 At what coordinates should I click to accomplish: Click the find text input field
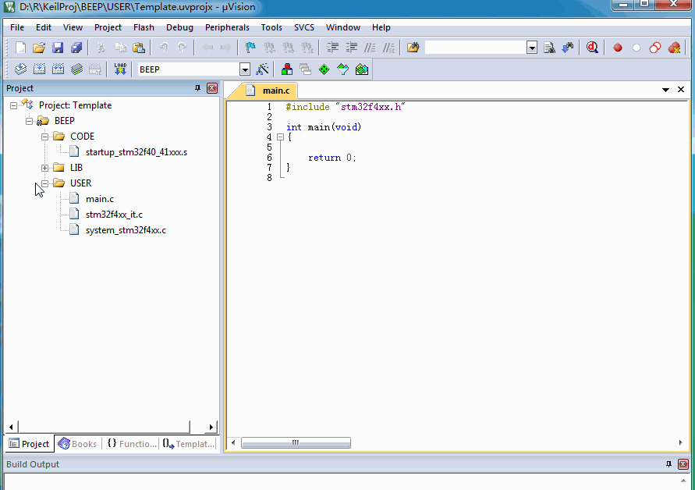point(475,48)
